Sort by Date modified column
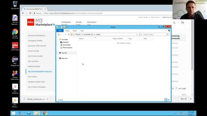Screen dimensions: 207x116 coord(118,39)
